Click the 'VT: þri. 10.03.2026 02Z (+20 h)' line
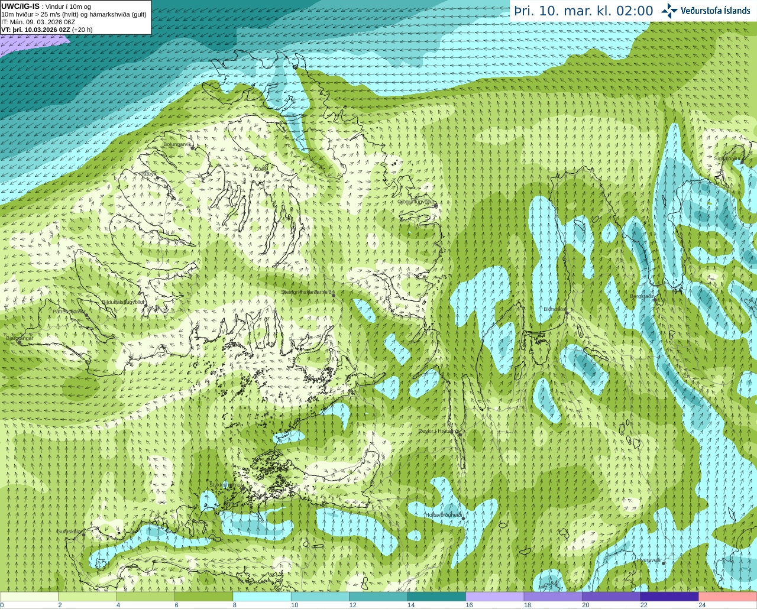Image resolution: width=757 pixels, height=609 pixels. [x=47, y=30]
